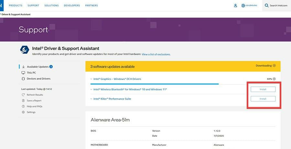Expand Intel Graphics Windows DCH Drivers entry

91,79
